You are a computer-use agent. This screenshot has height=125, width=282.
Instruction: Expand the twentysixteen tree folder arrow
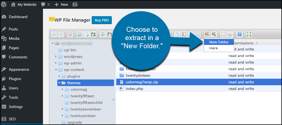[x=63, y=115]
